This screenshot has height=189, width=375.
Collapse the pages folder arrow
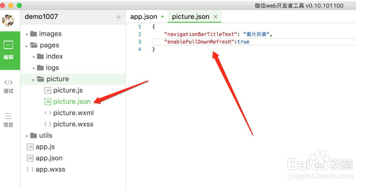point(26,46)
